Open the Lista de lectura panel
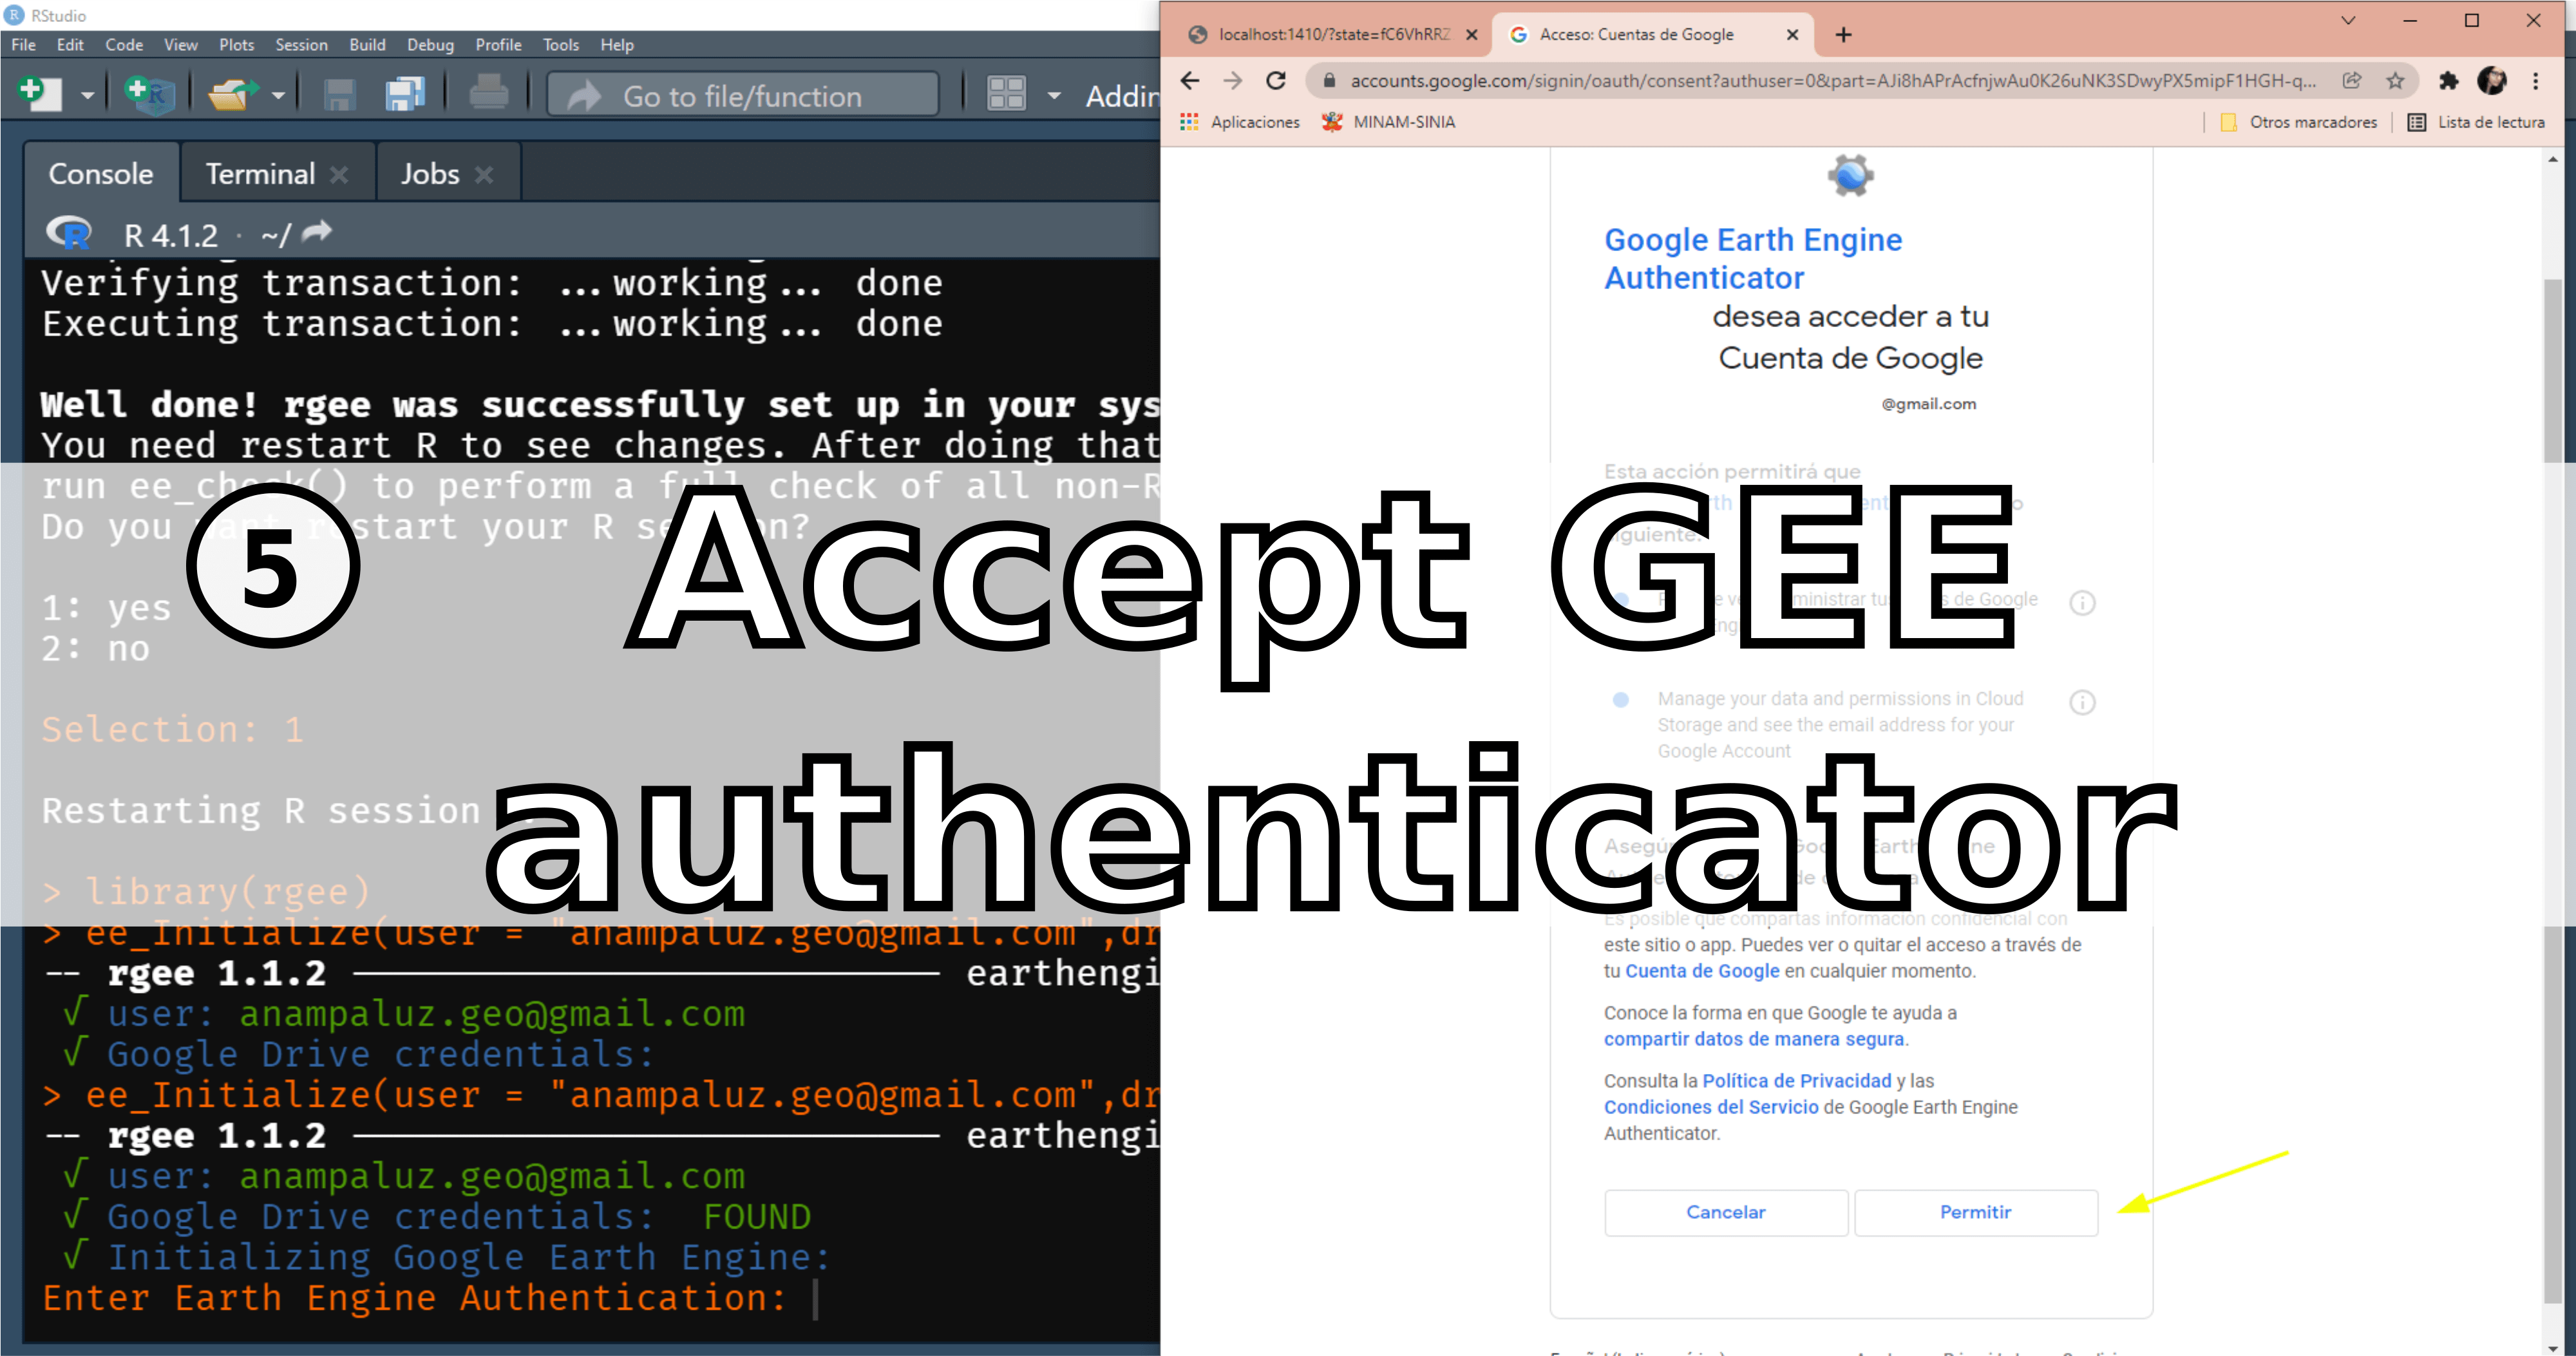This screenshot has height=1356, width=2576. coord(2477,122)
